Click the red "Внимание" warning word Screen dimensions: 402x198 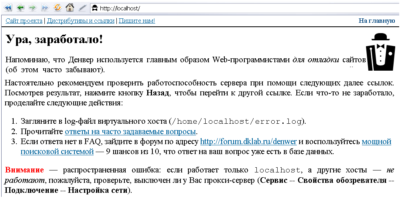click(24, 170)
